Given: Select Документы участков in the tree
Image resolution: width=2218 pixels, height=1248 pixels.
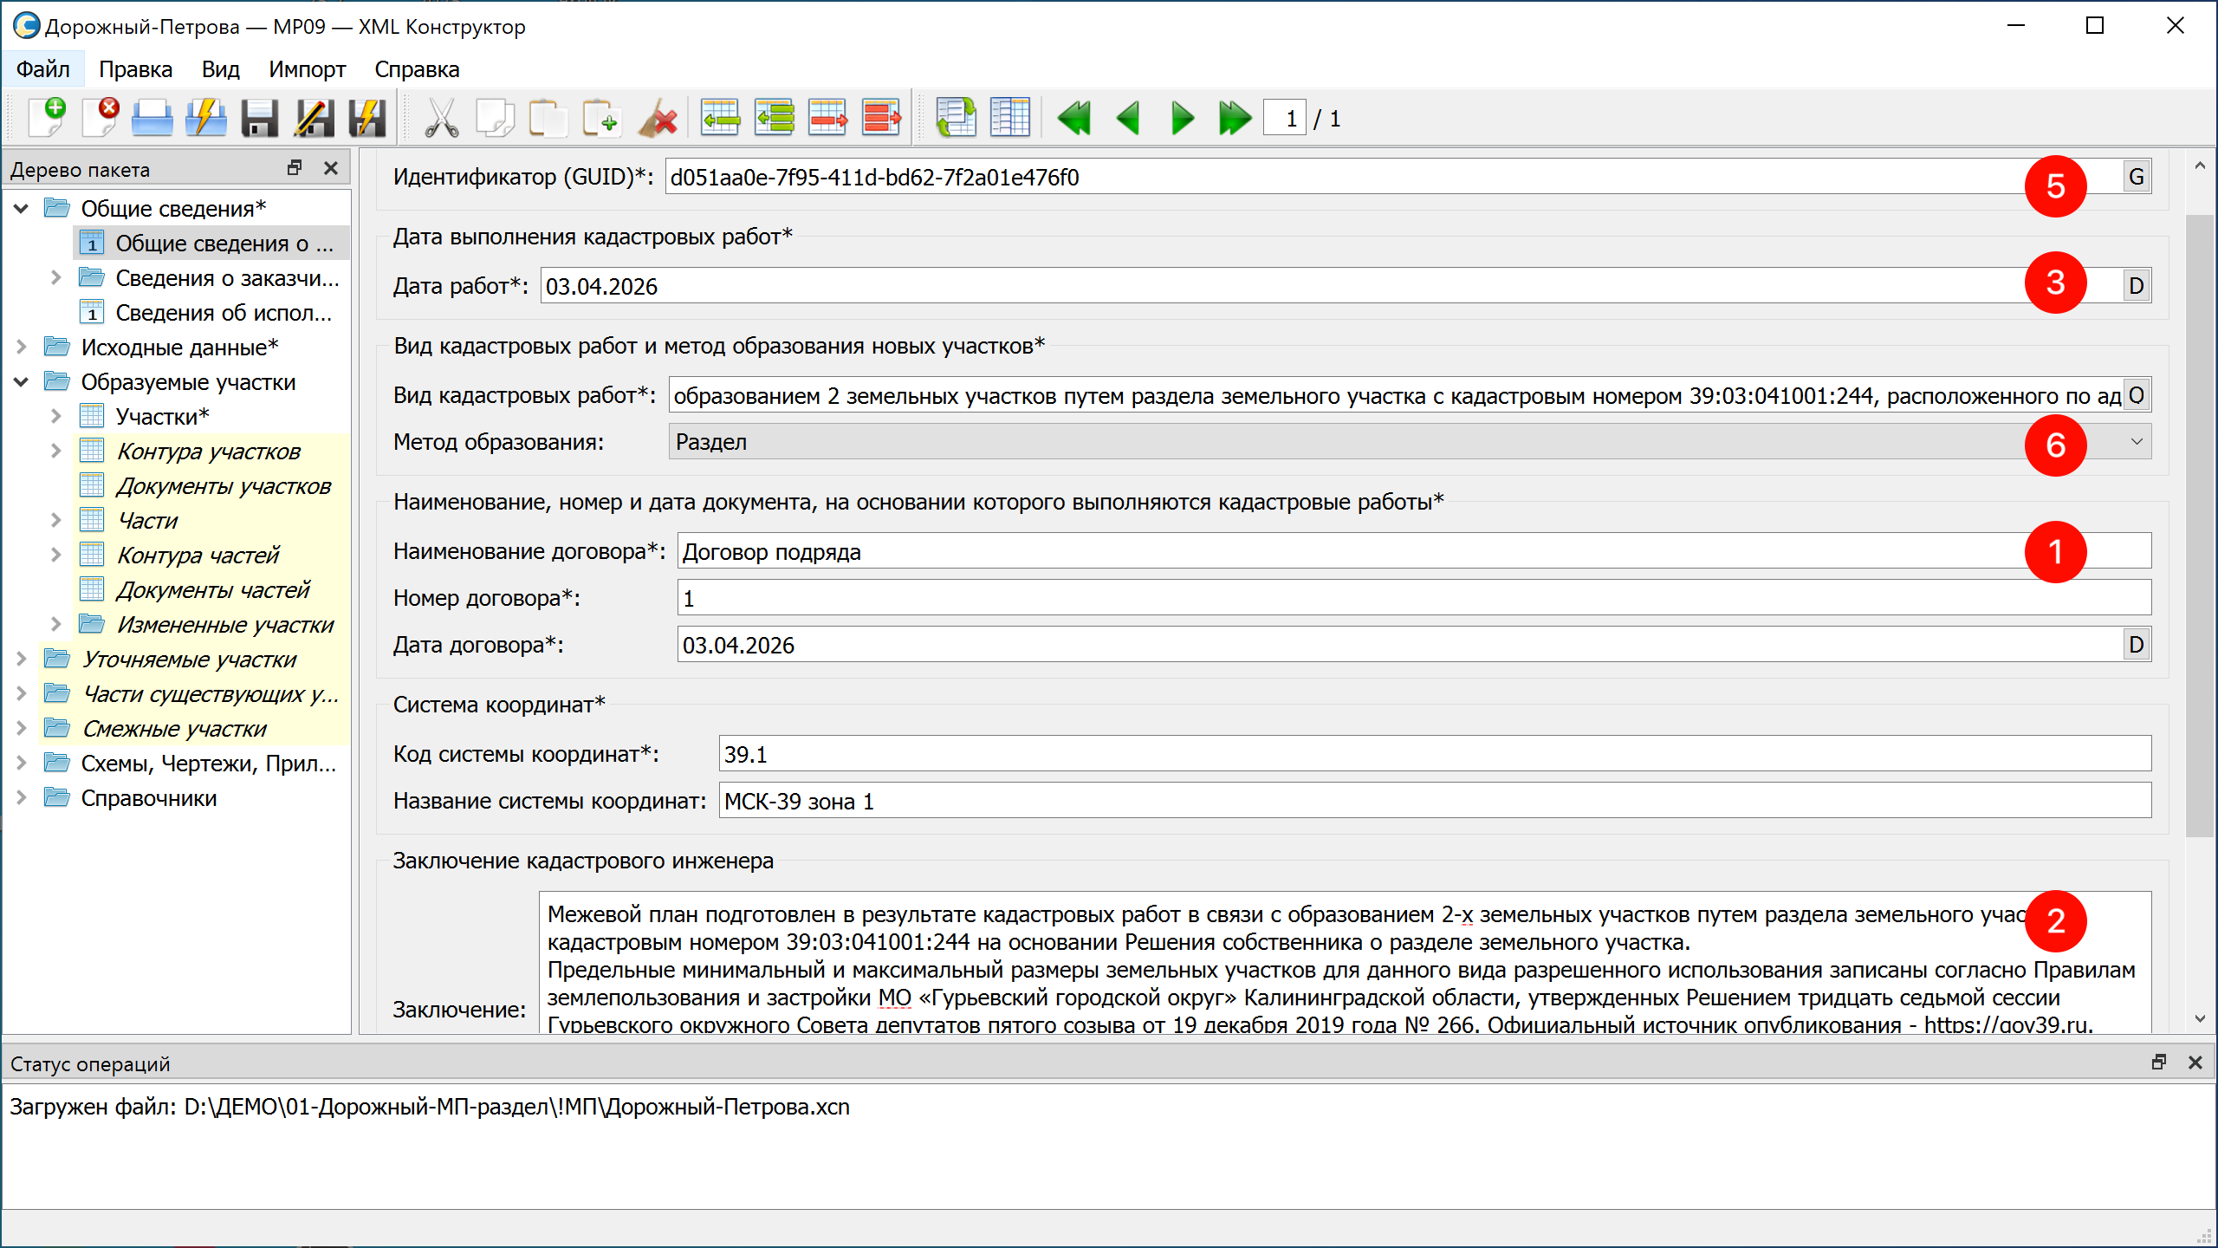Looking at the screenshot, I should click(x=224, y=485).
